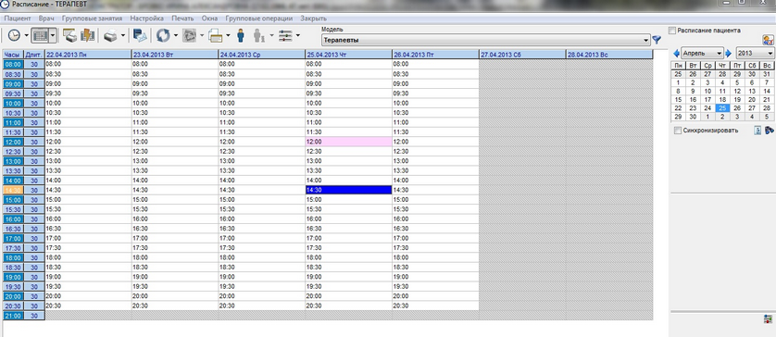776x337 pixels.
Task: Click the refresh arrows icon
Action: pyautogui.click(x=163, y=35)
